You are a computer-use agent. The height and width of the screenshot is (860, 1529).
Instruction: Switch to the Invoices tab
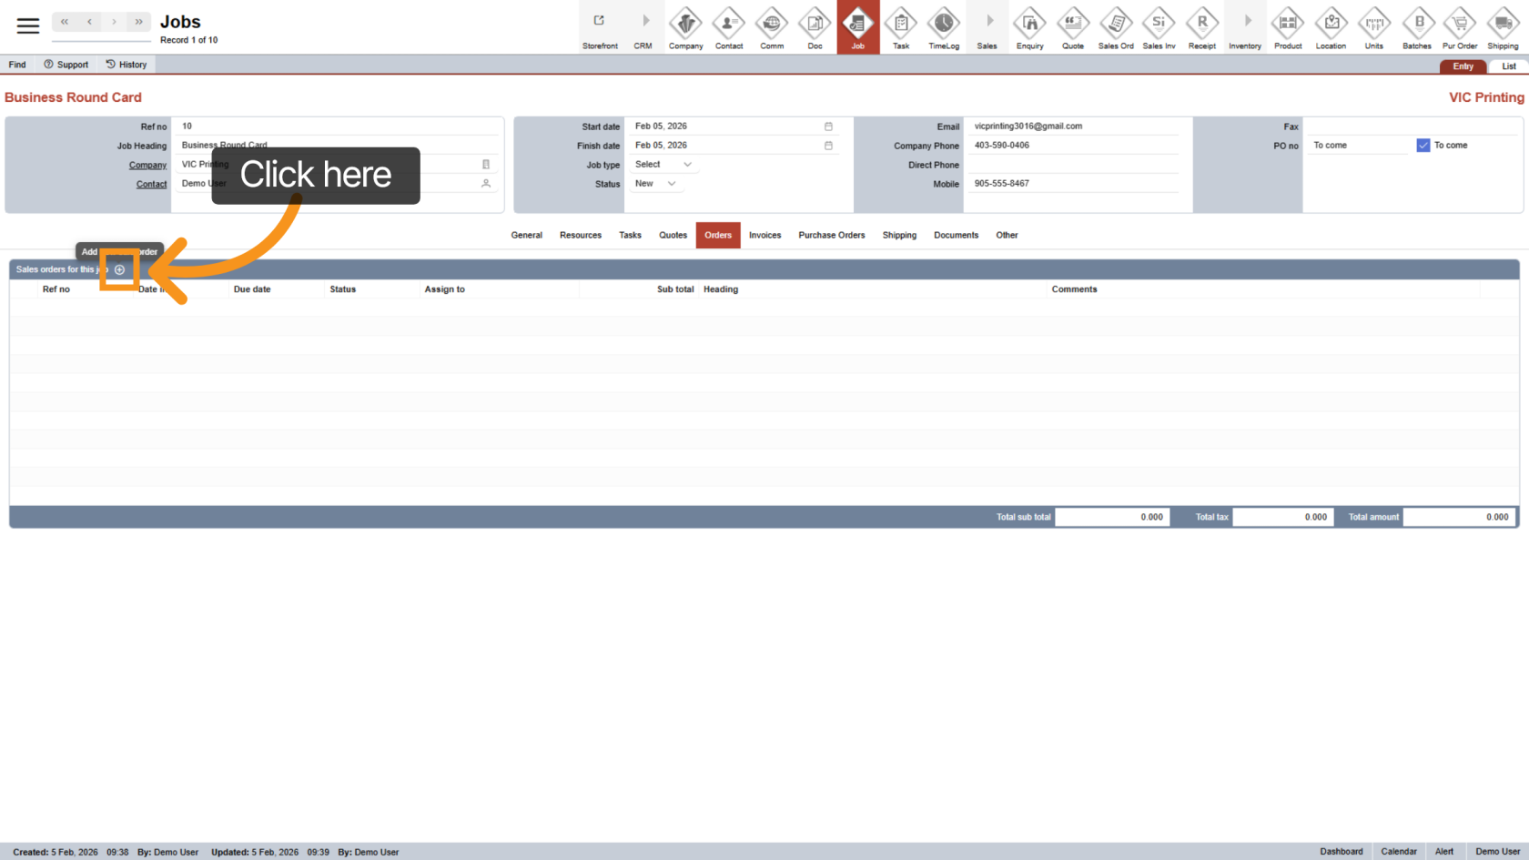coord(764,236)
